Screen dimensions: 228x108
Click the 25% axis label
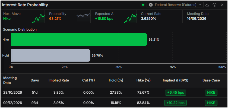pos(65,67)
